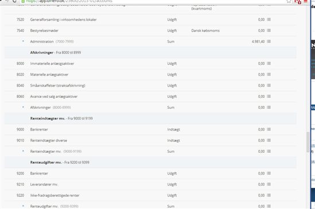Open list icon for Administration sum row
This screenshot has height=209, width=315.
[269, 42]
